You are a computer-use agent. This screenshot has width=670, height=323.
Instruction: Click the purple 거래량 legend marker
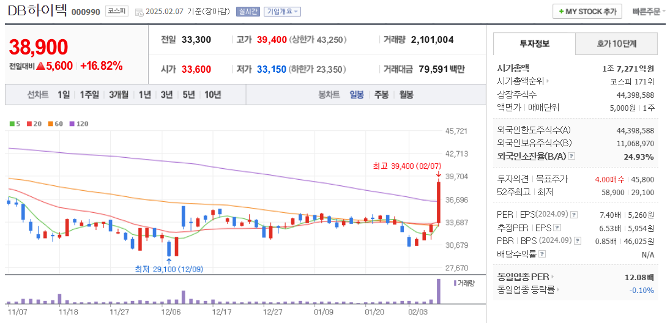[x=455, y=283]
